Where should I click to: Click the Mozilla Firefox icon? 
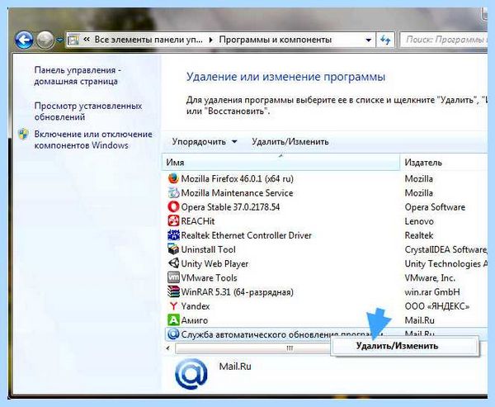[173, 178]
